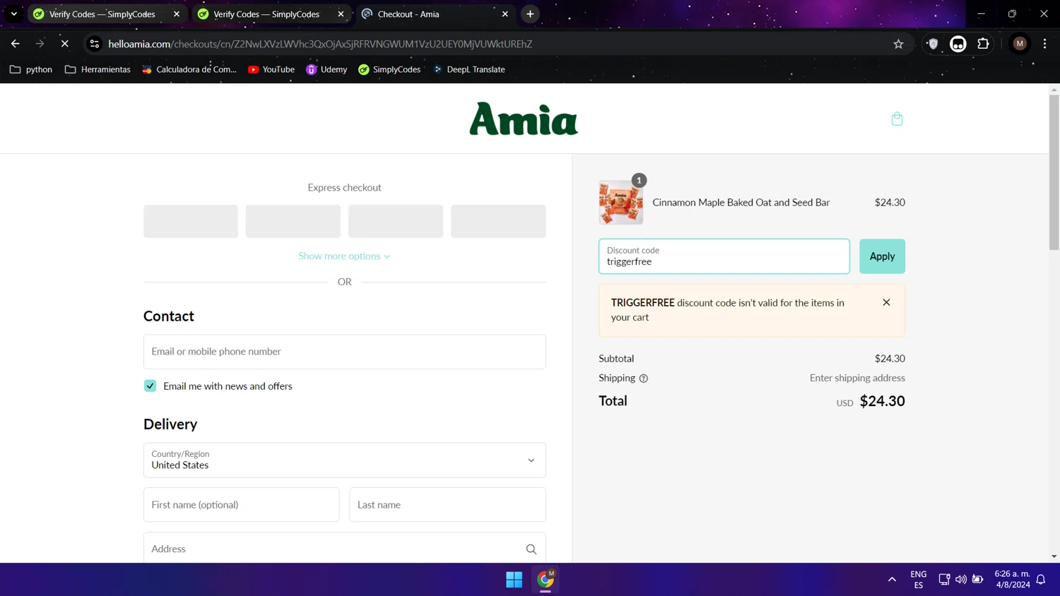Screen dimensions: 1060x596
Task: Click the First name (optional) field
Action: (241, 505)
